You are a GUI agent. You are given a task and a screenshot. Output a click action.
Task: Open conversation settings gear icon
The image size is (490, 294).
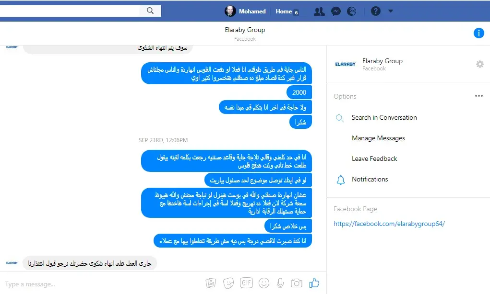point(480,64)
